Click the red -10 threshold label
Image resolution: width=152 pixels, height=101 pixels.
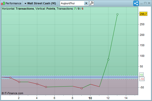tap(142, 79)
